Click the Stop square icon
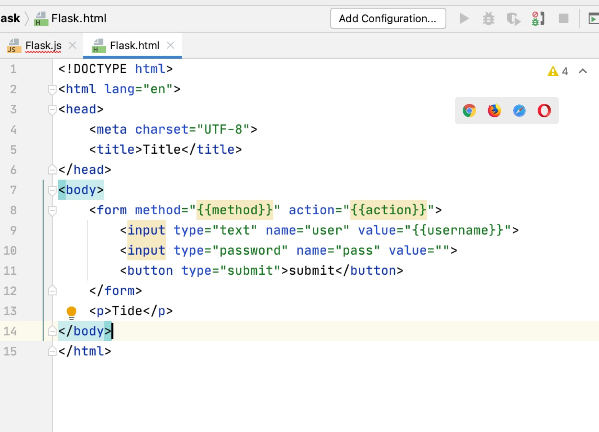The width and height of the screenshot is (599, 432). 564,18
